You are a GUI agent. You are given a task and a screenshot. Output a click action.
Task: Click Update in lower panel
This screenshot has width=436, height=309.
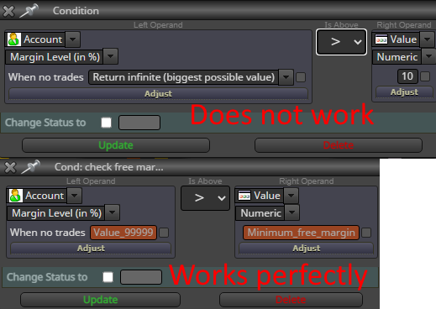(x=100, y=300)
